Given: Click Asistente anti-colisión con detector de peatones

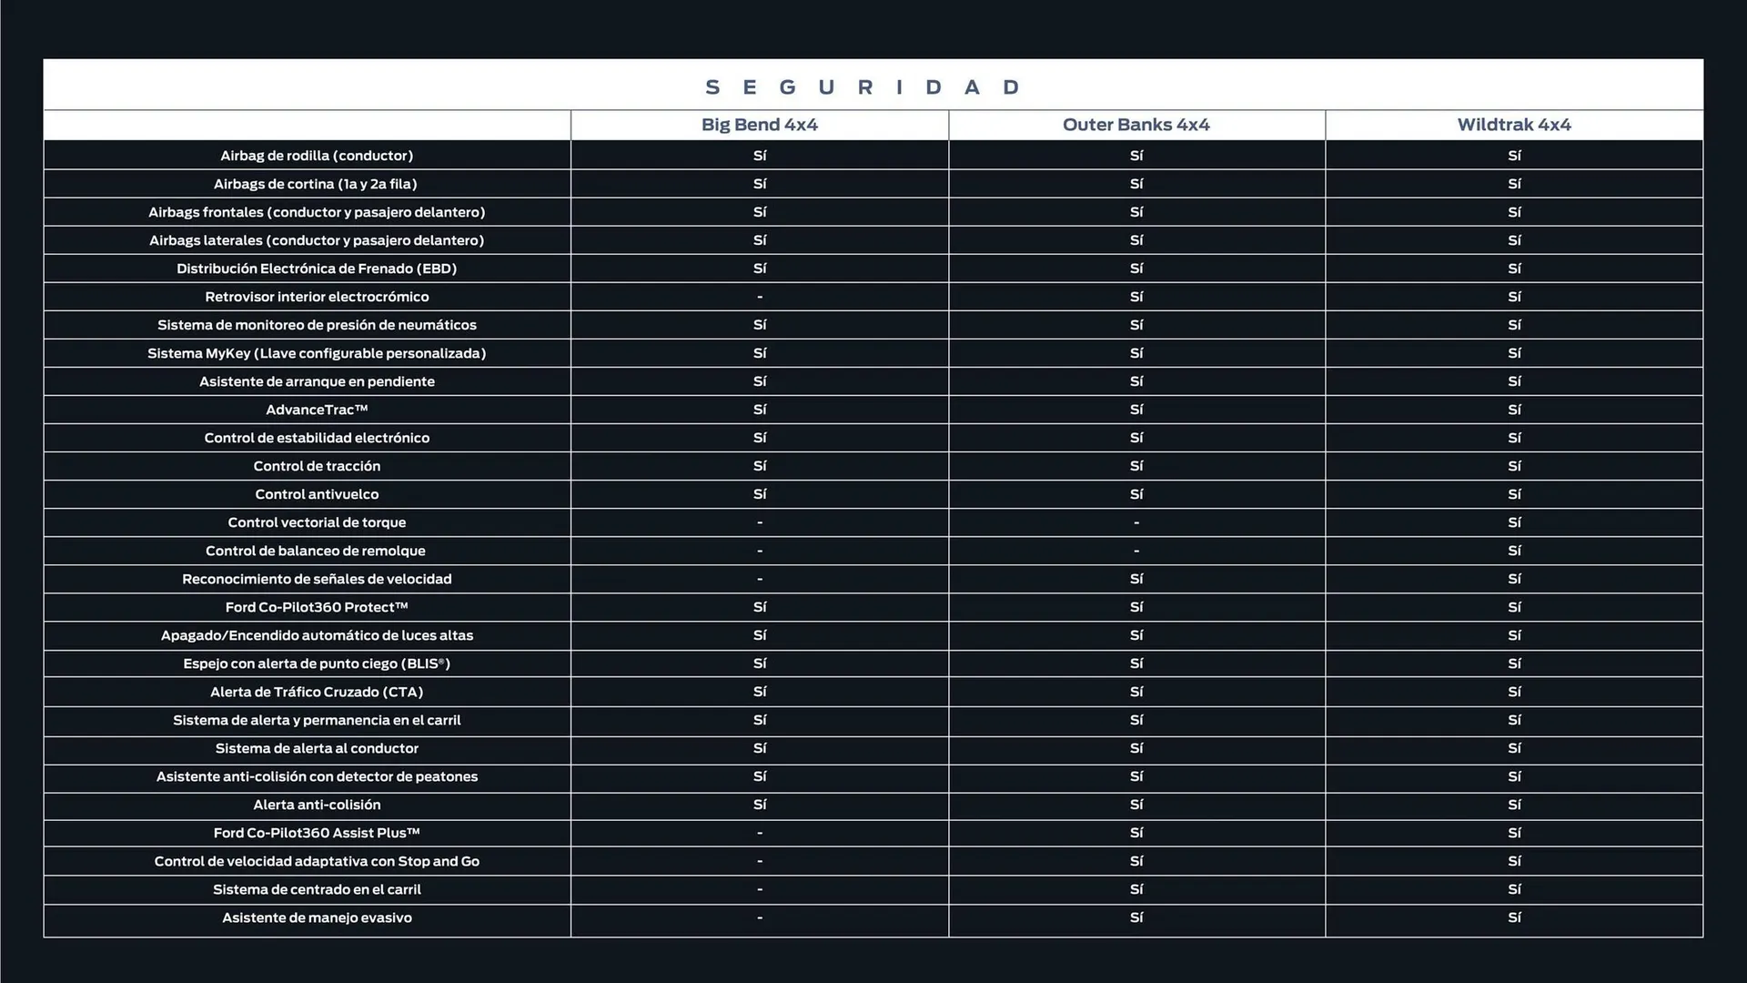Looking at the screenshot, I should (x=317, y=776).
